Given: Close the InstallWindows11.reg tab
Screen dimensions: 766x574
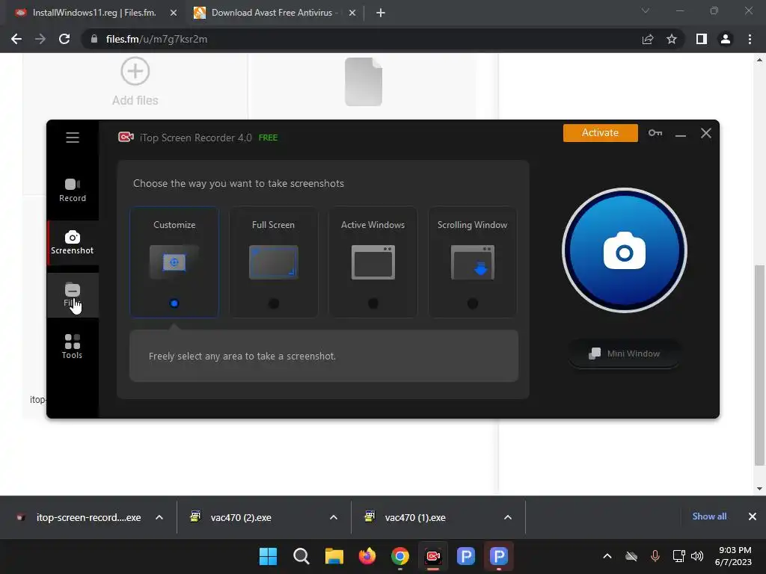Looking at the screenshot, I should [174, 13].
